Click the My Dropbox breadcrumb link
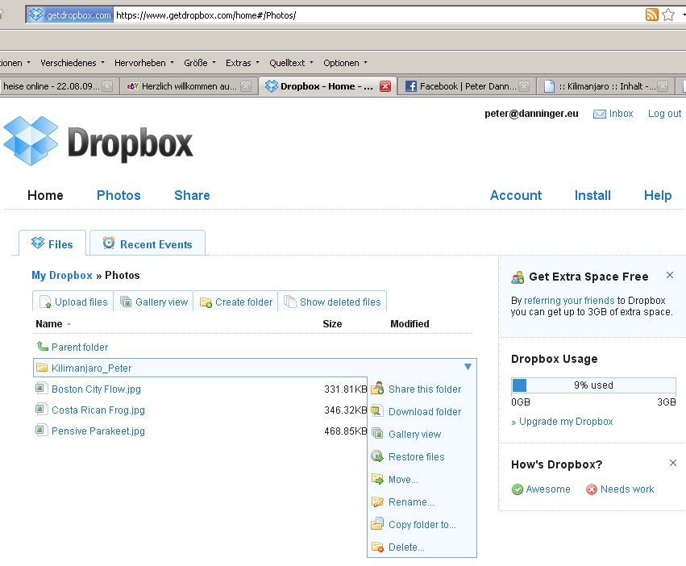Screen dimensions: 686x566 62,275
